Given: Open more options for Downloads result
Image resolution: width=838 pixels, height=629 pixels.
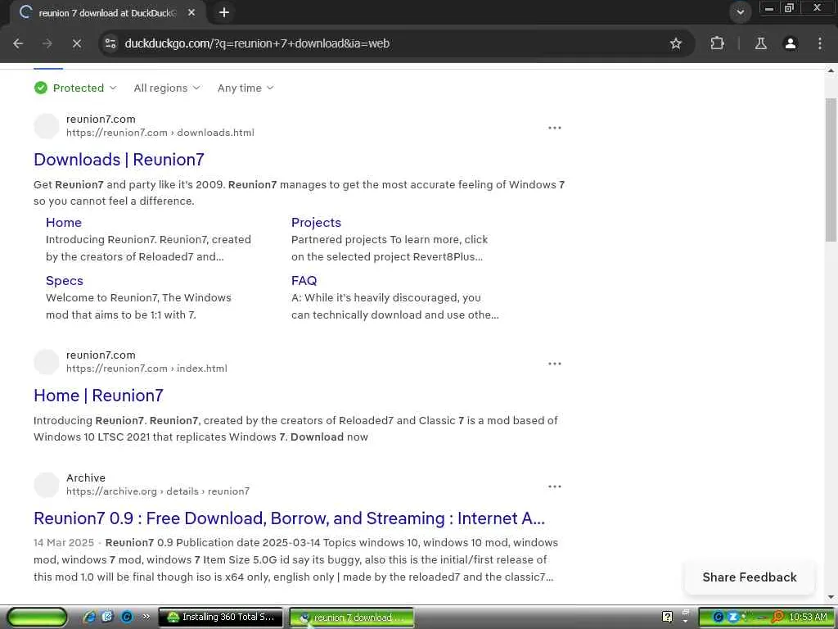Looking at the screenshot, I should (555, 128).
